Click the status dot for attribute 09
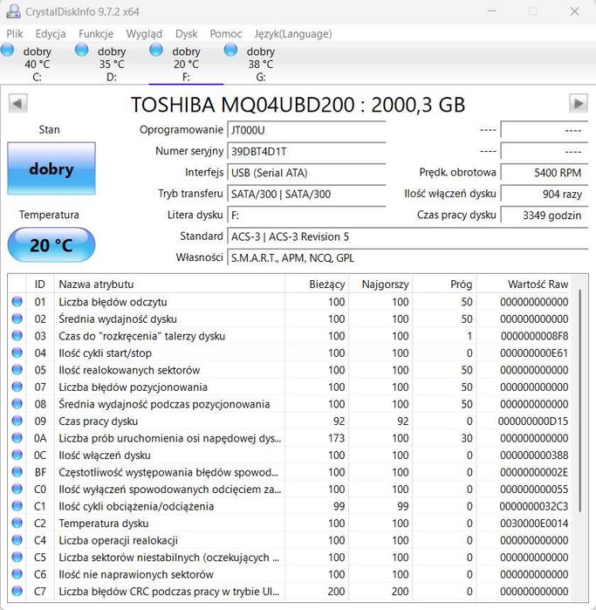This screenshot has width=596, height=610. 17,421
